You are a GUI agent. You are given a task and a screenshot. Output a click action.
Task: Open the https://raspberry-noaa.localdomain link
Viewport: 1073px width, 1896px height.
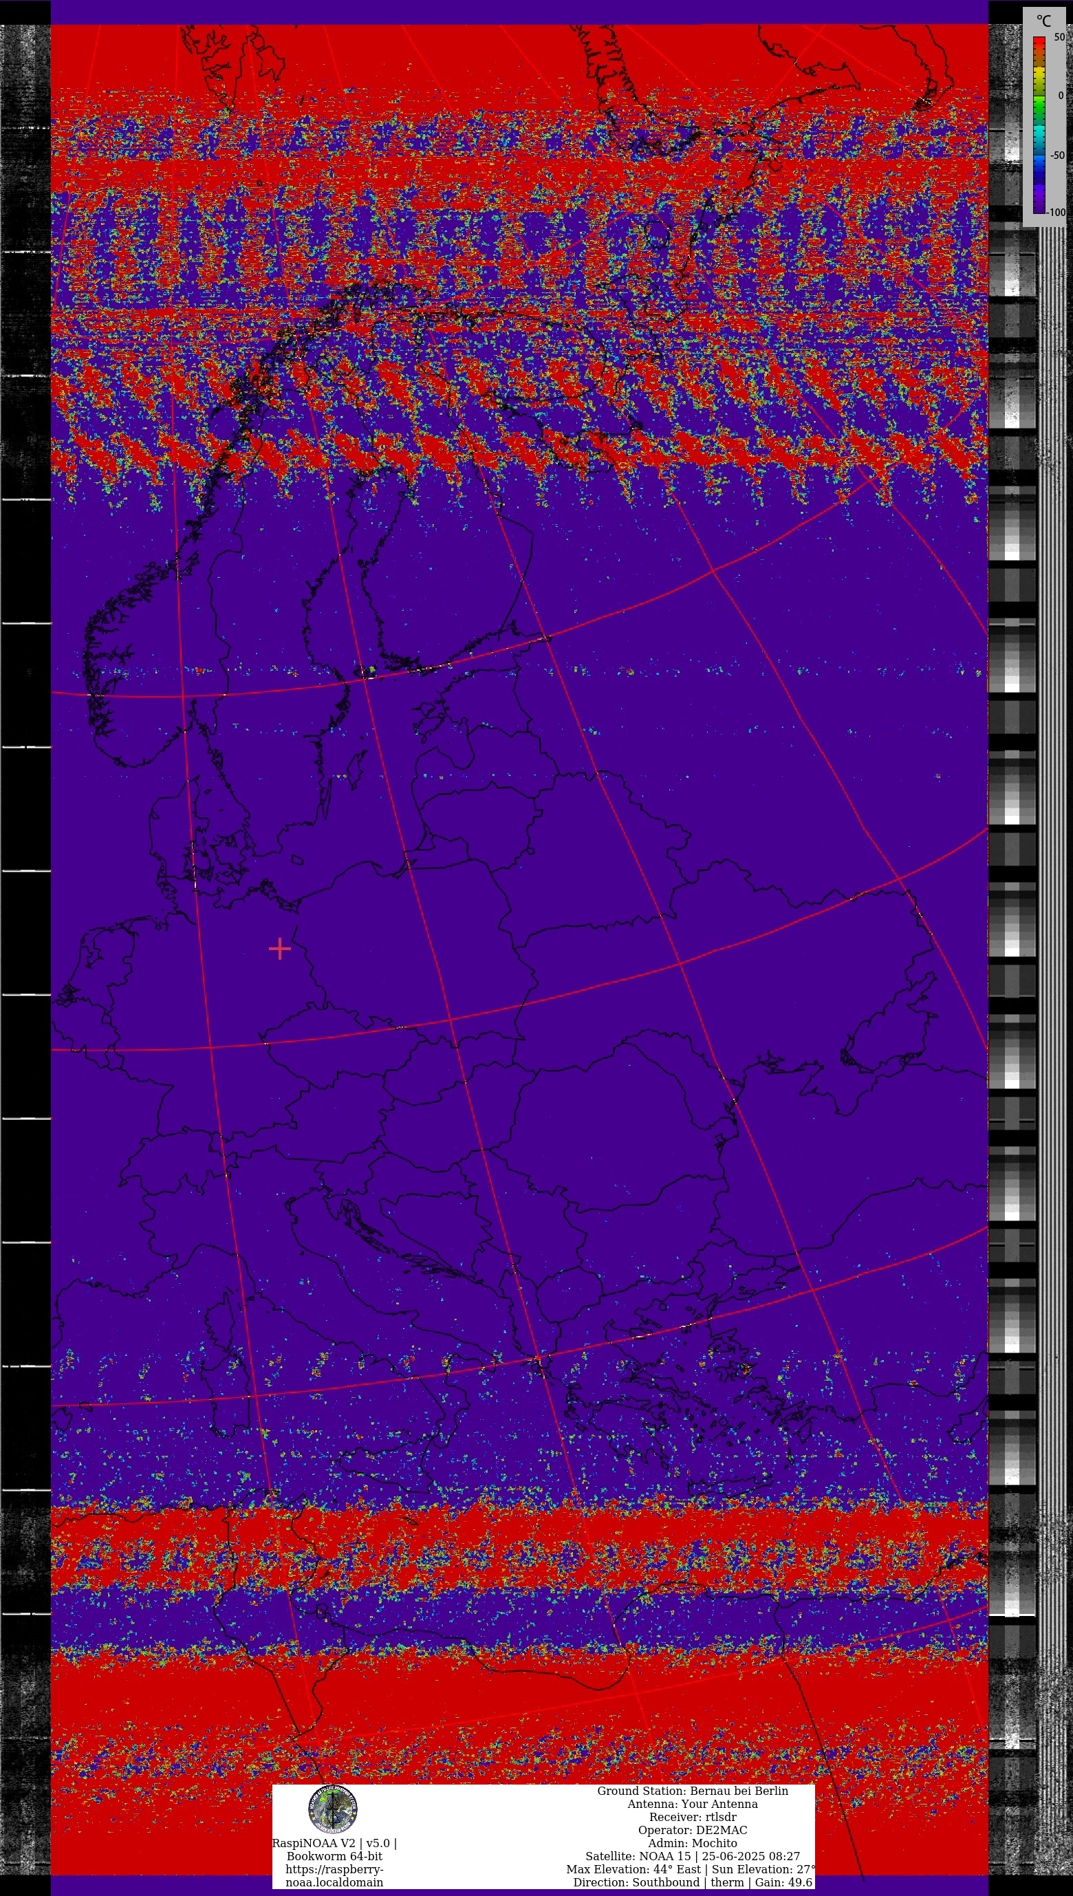pos(334,1875)
